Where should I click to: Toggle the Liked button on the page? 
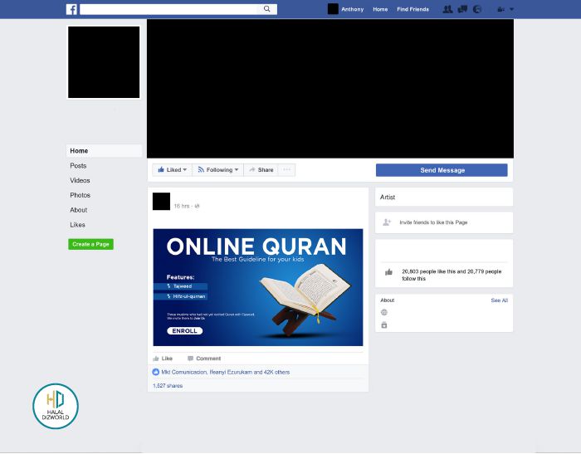point(173,170)
